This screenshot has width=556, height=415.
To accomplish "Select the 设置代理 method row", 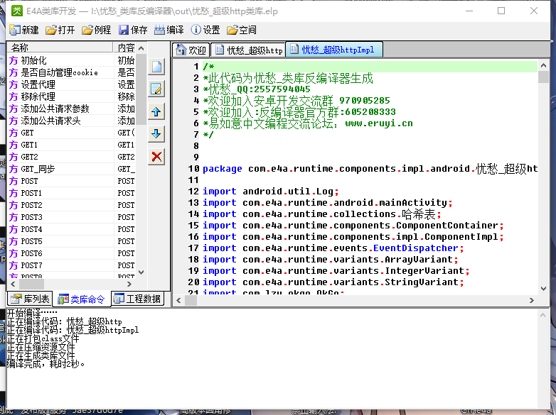I will click(x=71, y=84).
